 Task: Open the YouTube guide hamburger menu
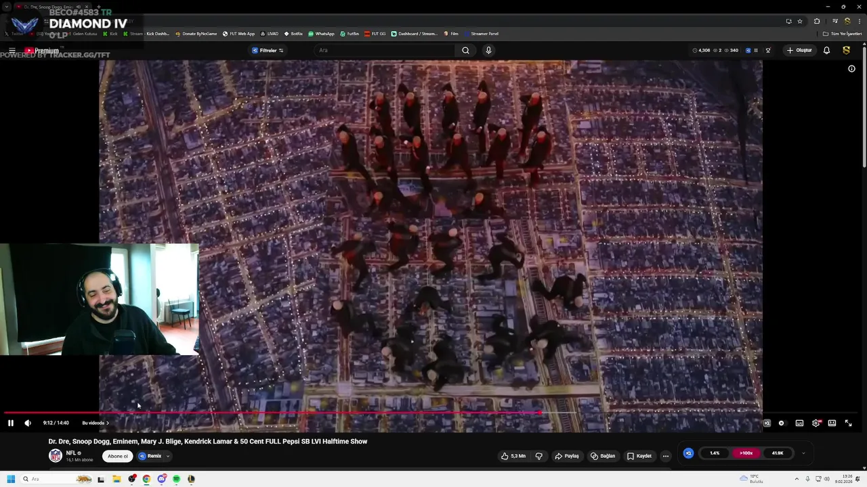(x=12, y=51)
